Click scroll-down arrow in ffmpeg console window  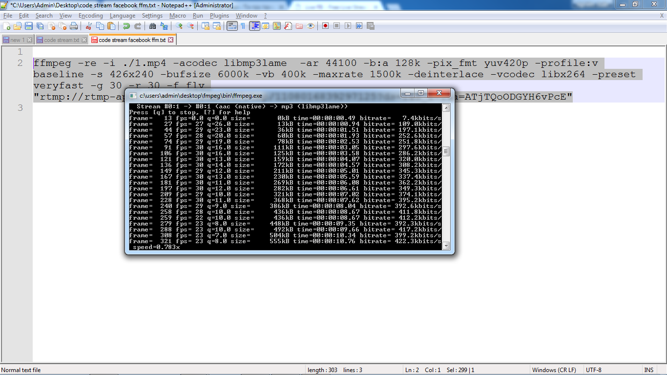(446, 247)
